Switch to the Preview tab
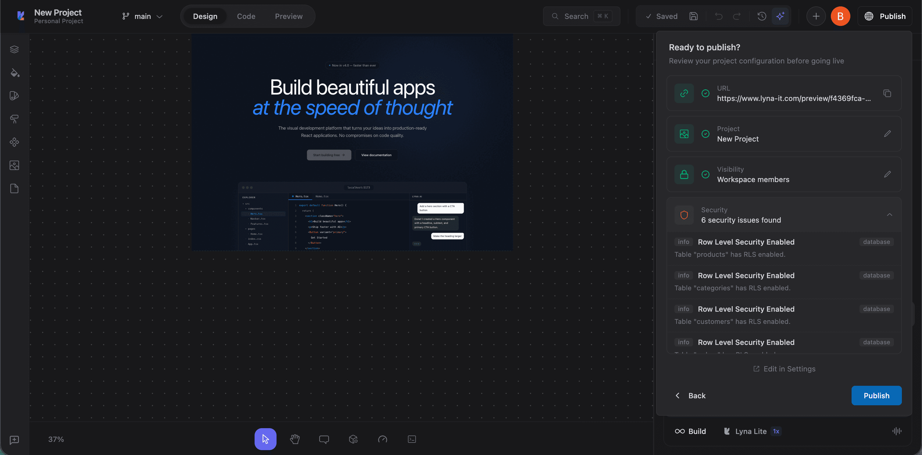This screenshot has height=455, width=922. coord(288,16)
